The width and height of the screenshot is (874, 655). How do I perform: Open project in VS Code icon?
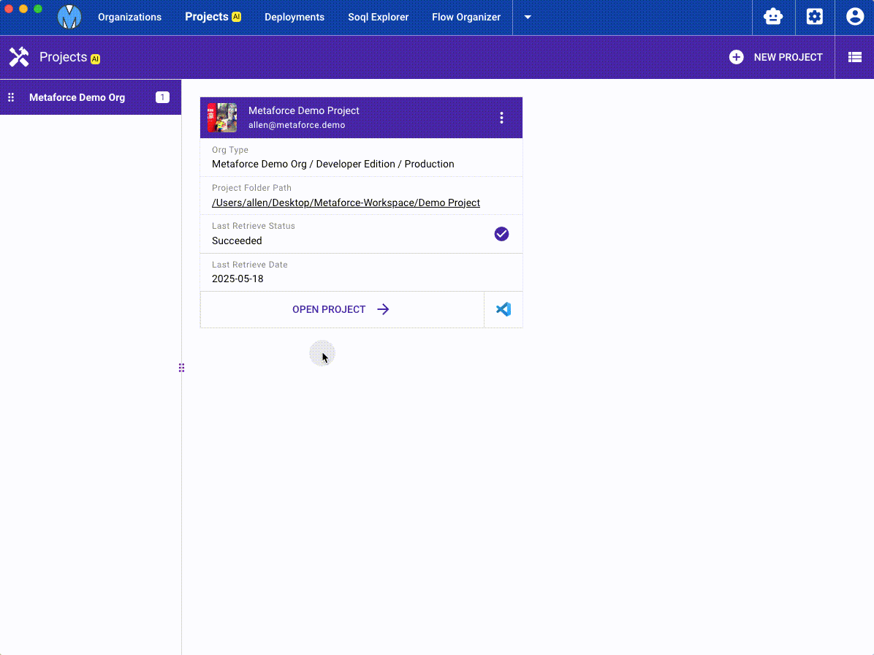coord(503,309)
